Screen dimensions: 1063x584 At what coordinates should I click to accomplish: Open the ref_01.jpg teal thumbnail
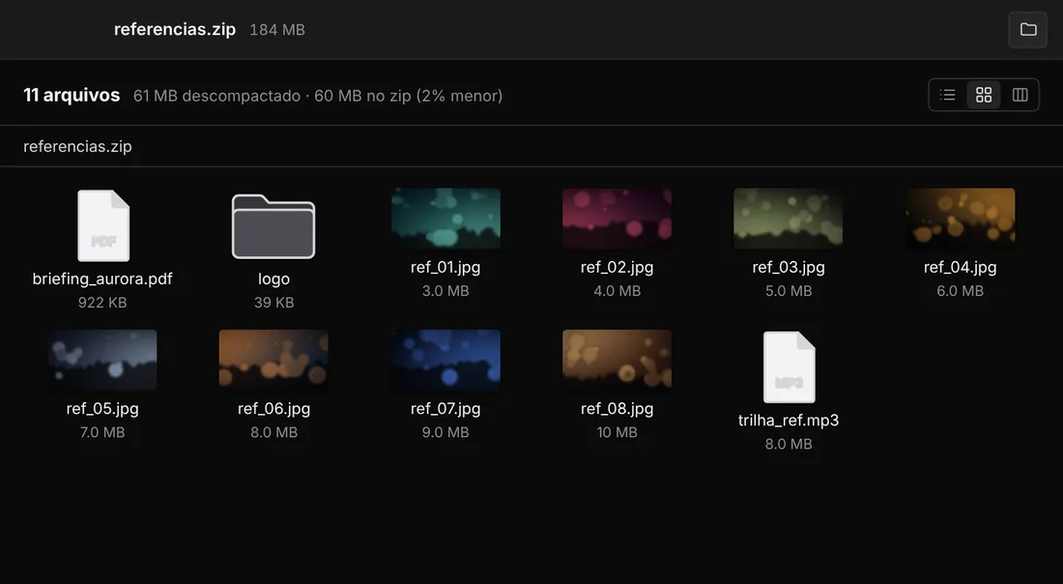coord(445,219)
